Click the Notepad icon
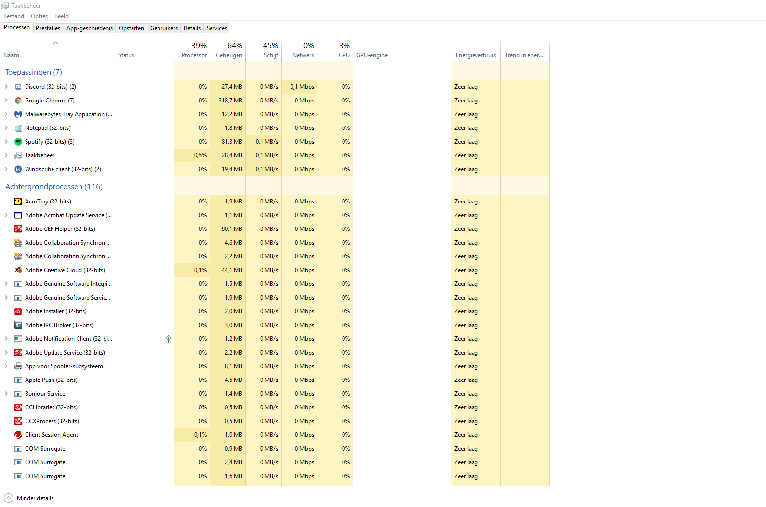Screen dimensions: 766x507 coord(18,128)
